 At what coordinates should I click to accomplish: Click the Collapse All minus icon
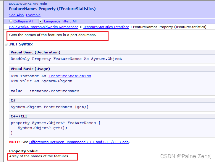tap(11, 21)
